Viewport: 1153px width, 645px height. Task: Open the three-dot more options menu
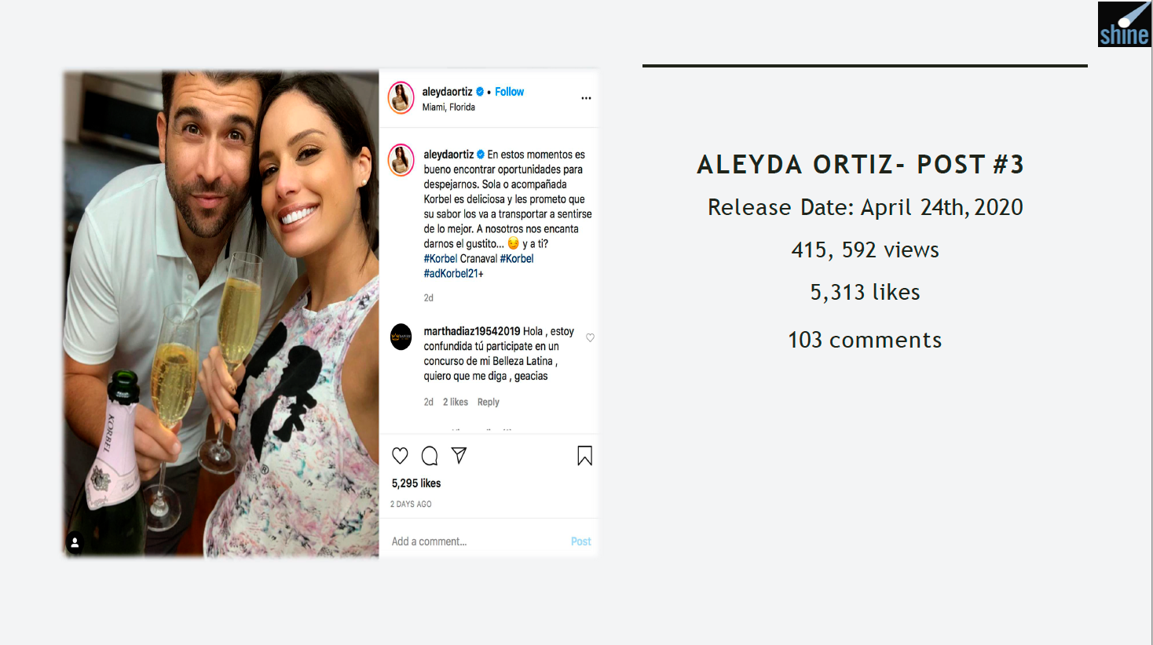(x=586, y=98)
